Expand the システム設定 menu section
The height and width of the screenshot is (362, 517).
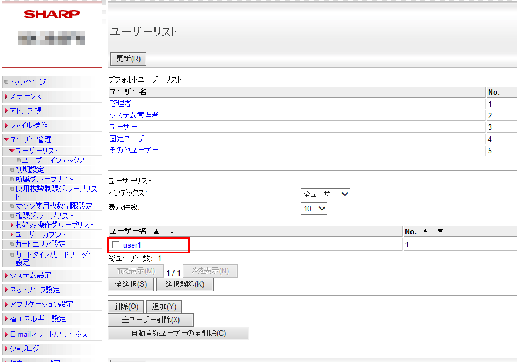[x=30, y=275]
